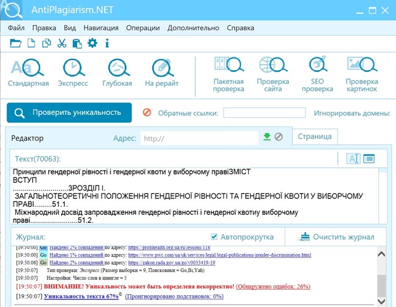Open Найдено 1% совпадений link

76,255
